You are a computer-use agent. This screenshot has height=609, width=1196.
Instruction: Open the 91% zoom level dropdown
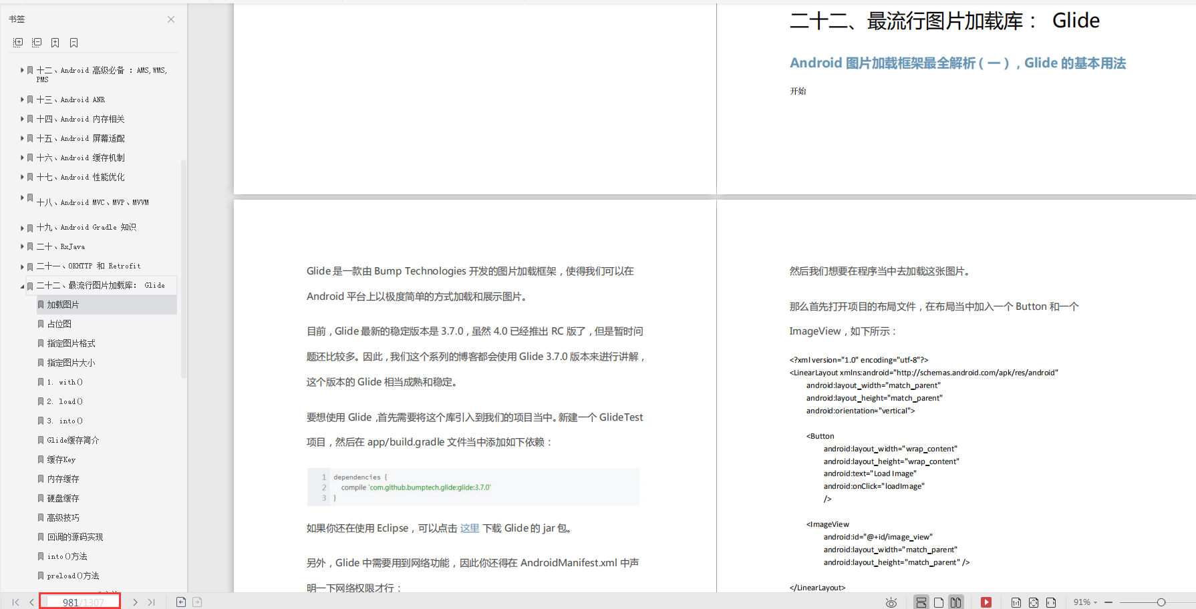point(1085,602)
